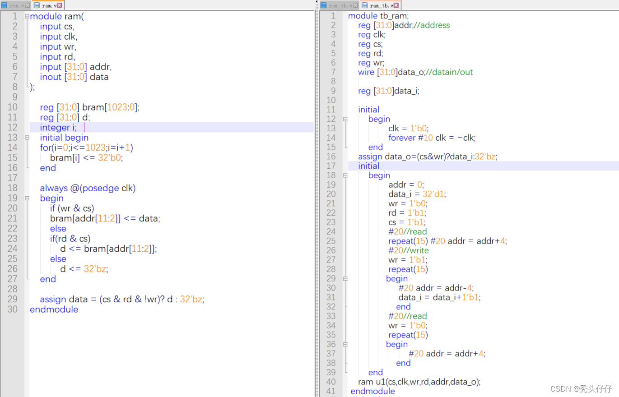Click the '//datain/out' comment
619x397 pixels.
tap(449, 72)
